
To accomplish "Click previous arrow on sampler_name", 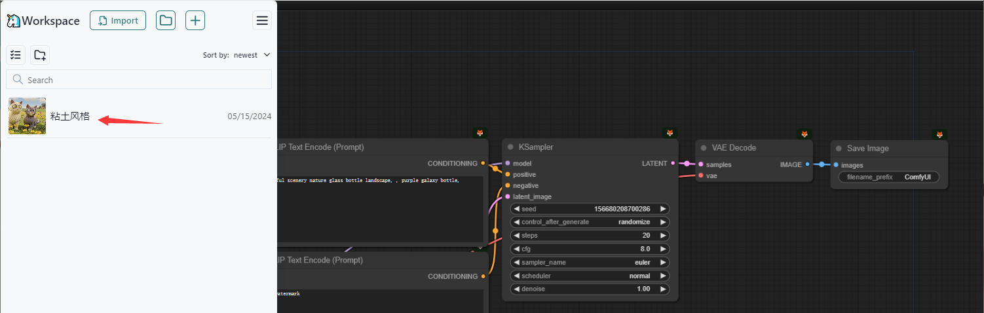I will tap(516, 263).
